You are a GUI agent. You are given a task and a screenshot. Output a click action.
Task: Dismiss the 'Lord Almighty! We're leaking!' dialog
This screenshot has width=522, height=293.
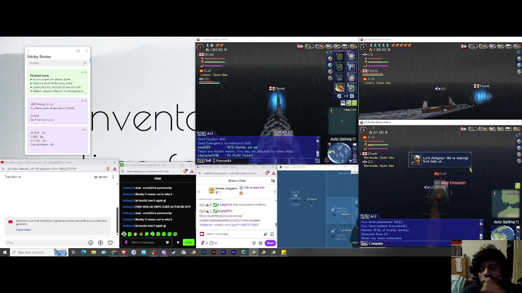tap(440, 160)
